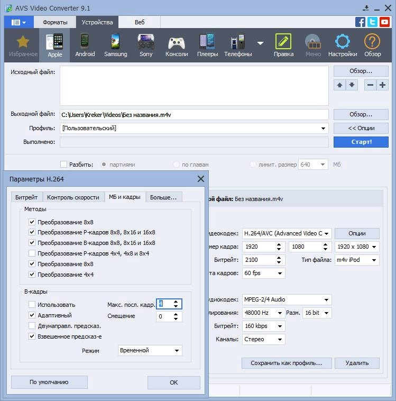Image resolution: width=396 pixels, height=401 pixels.
Task: Open the Facebook page icon
Action: click(360, 22)
